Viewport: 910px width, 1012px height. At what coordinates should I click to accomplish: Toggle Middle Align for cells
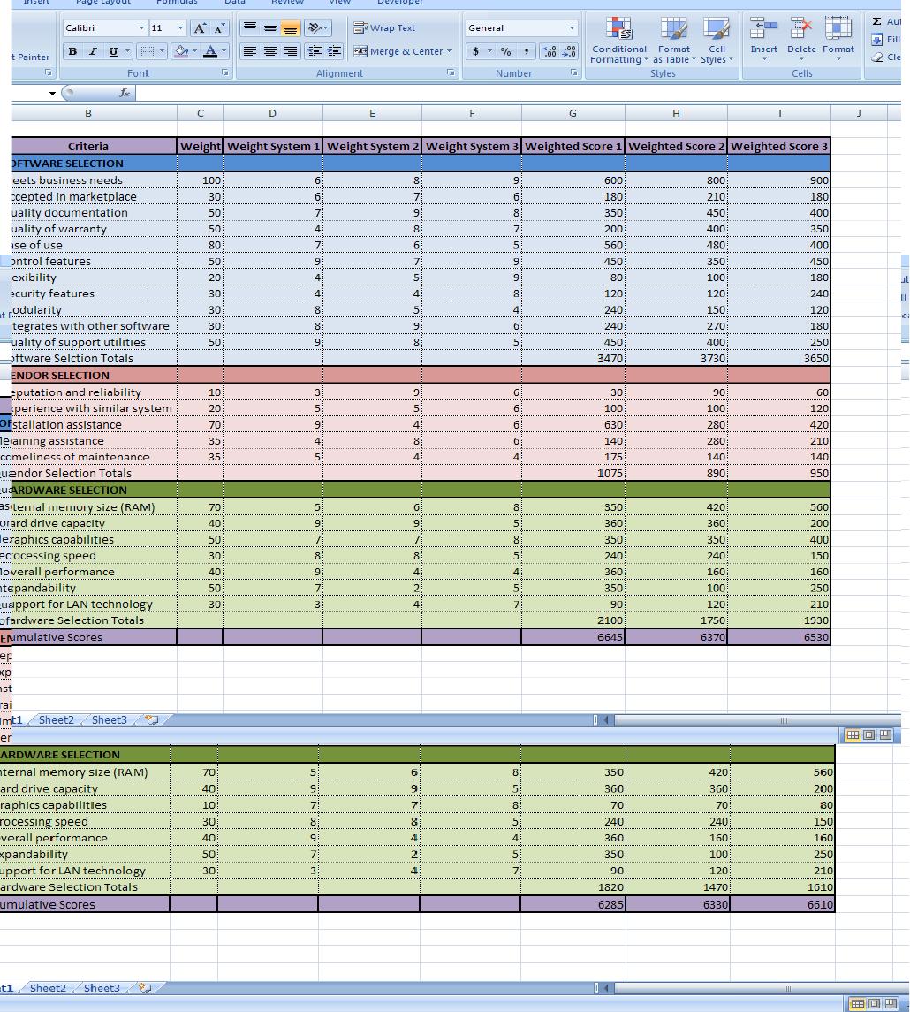coord(270,27)
